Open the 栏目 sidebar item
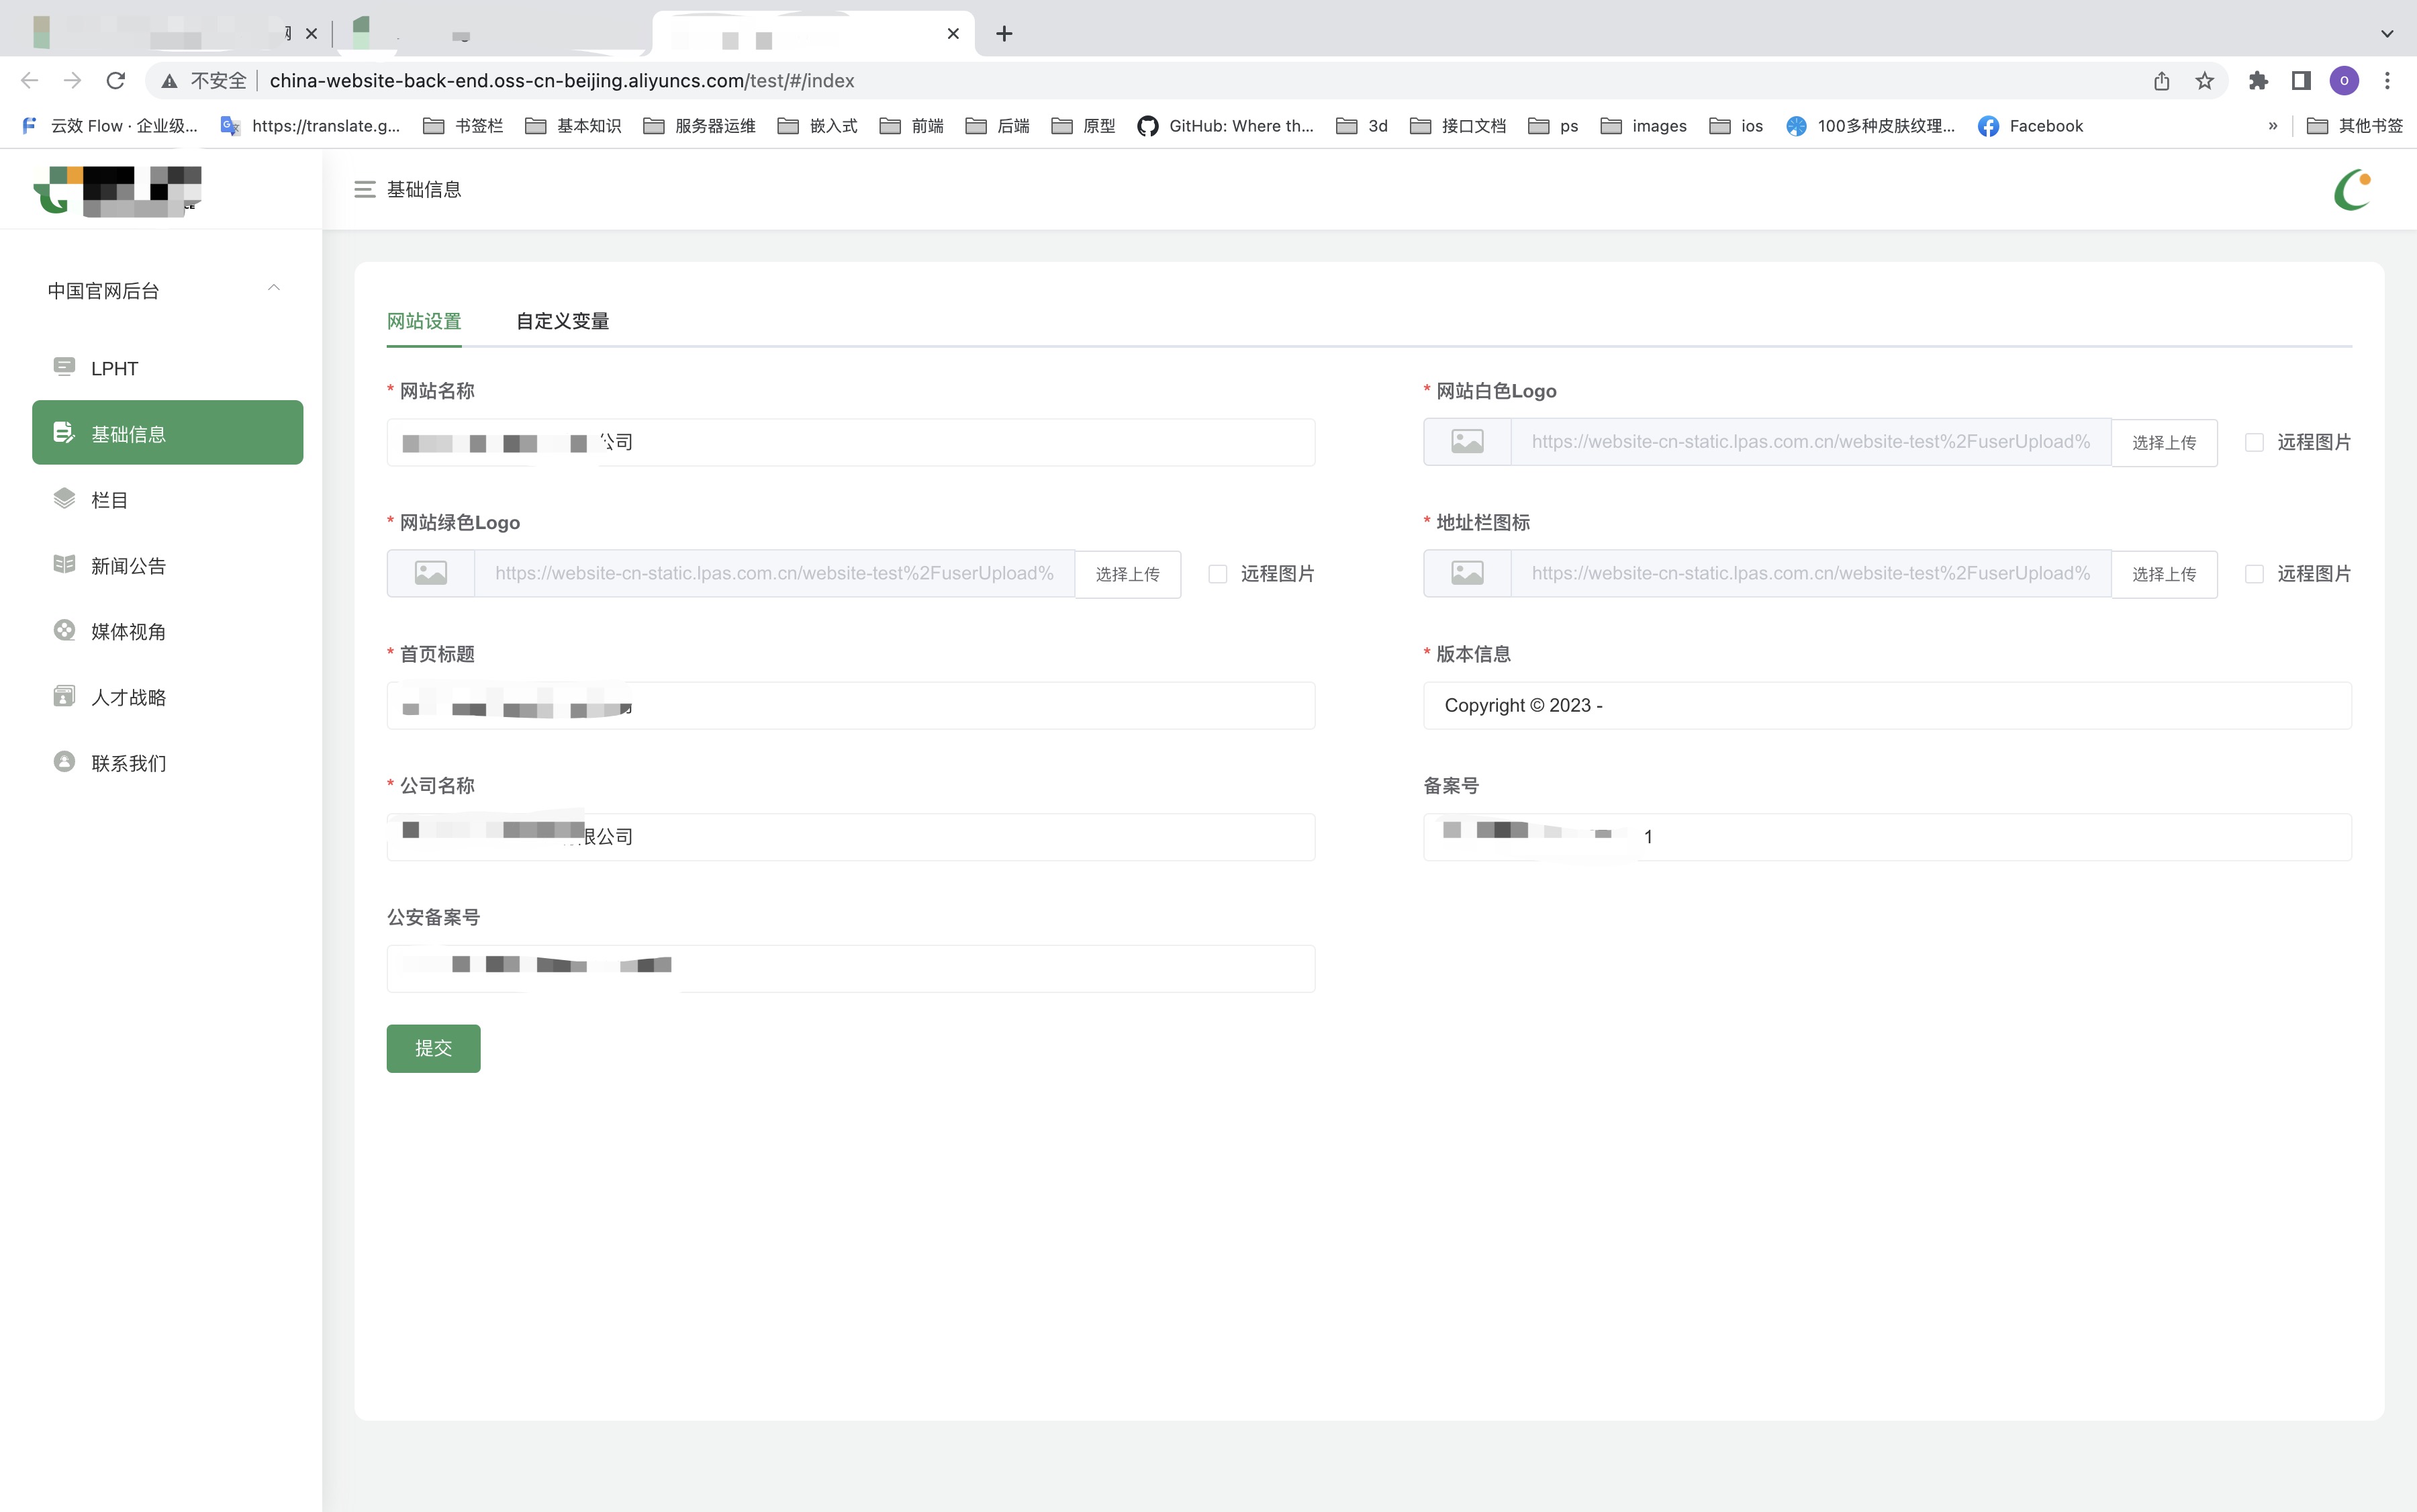Screen dimensions: 2417x1512 [x=167, y=499]
